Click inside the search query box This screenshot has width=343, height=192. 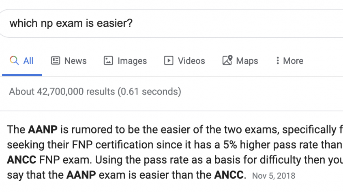click(x=171, y=23)
